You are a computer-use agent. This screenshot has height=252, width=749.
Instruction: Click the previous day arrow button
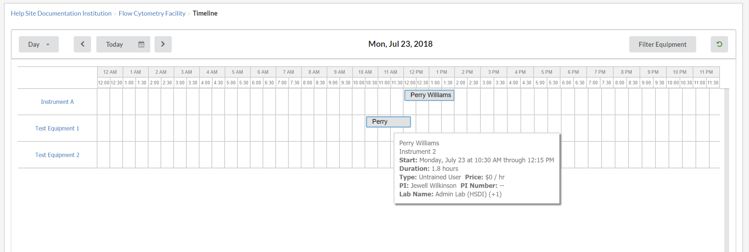pos(82,44)
